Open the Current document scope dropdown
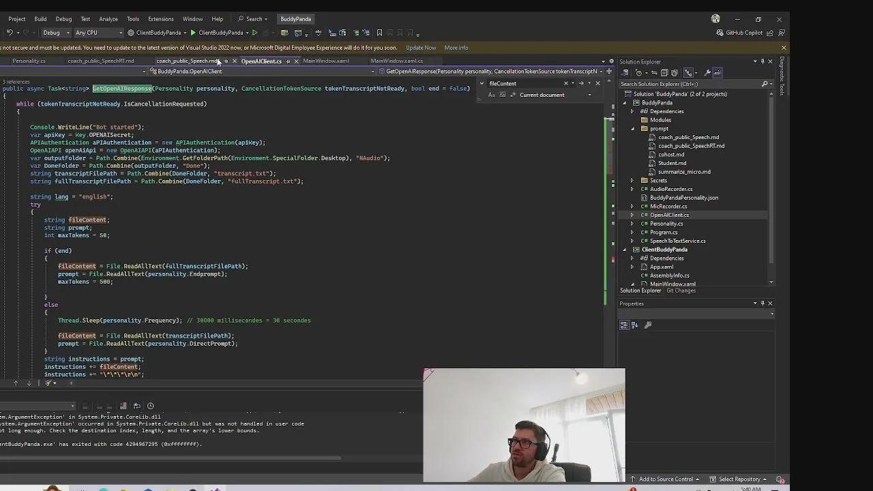Image resolution: width=873 pixels, height=491 pixels. [x=555, y=95]
